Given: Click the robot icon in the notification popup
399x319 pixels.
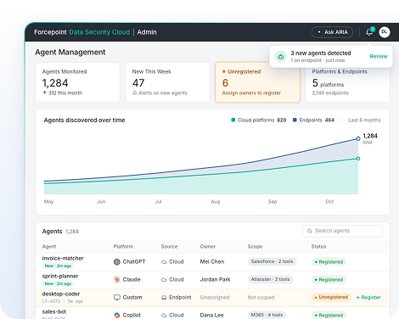Looking at the screenshot, I should pyautogui.click(x=280, y=57).
